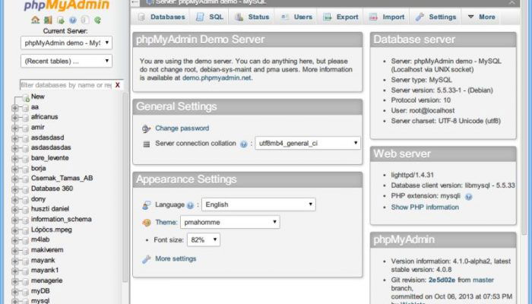Select the asdasdasdas database name

point(51,147)
